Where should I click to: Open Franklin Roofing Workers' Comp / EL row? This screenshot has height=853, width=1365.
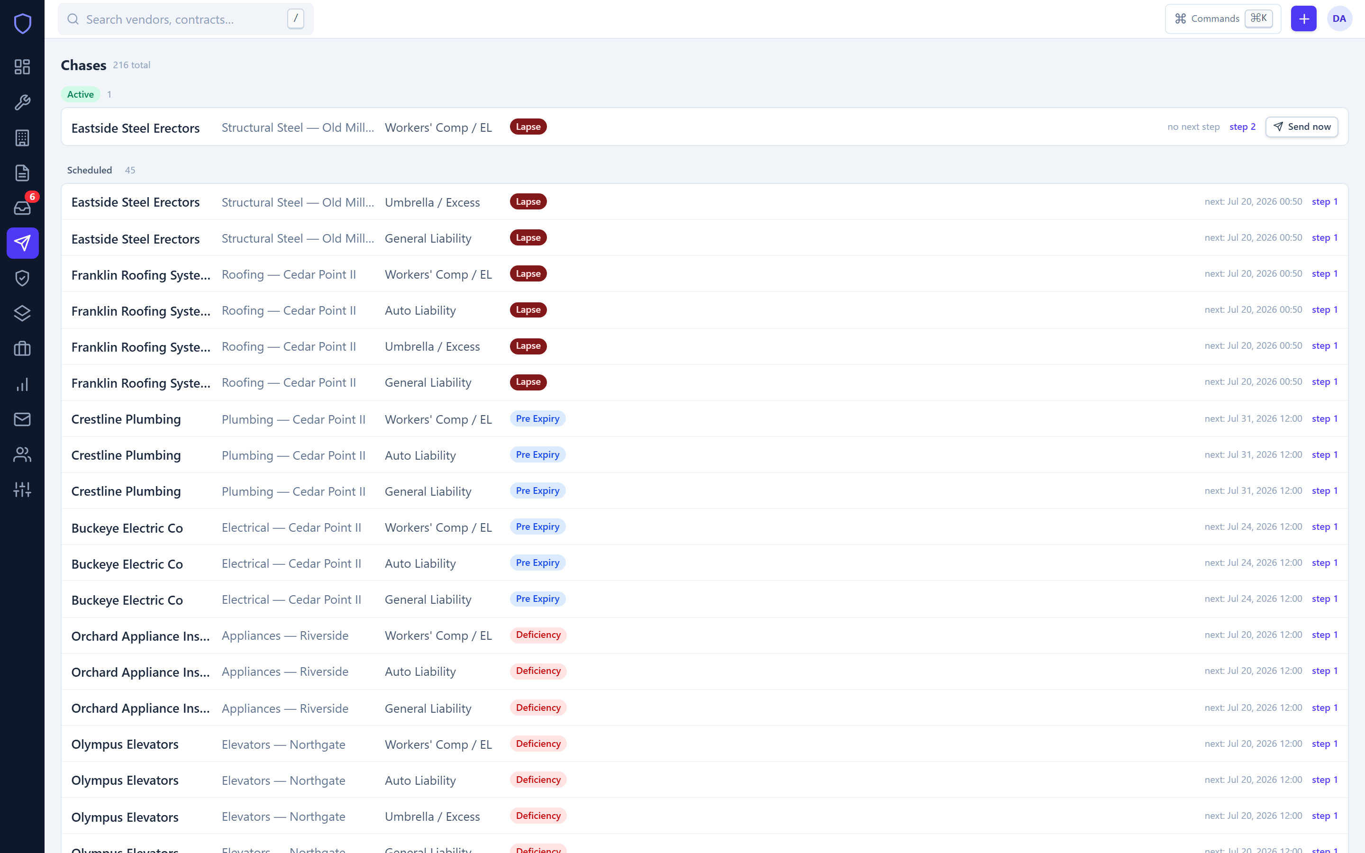click(704, 274)
